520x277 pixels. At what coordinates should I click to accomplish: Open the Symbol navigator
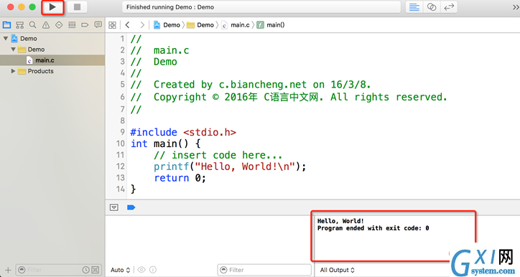pyautogui.click(x=20, y=25)
